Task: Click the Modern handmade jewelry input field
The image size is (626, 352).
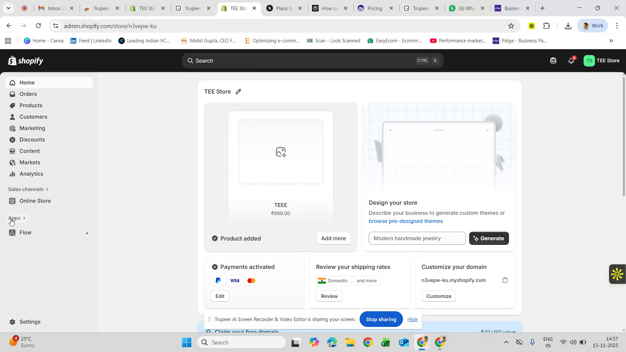Action: pyautogui.click(x=417, y=238)
